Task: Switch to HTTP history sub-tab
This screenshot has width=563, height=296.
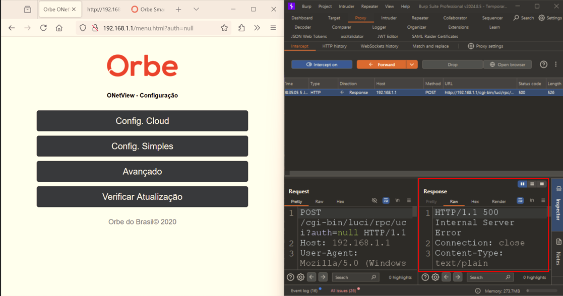Action: click(x=334, y=46)
